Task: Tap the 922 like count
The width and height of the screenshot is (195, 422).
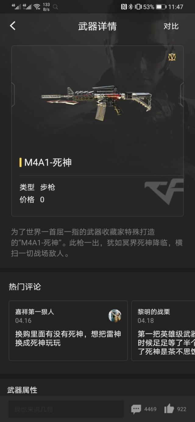Action: pos(182,409)
